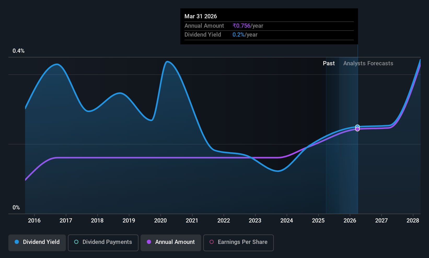Click the 2023 x-axis label
This screenshot has height=258, width=429.
[255, 221]
